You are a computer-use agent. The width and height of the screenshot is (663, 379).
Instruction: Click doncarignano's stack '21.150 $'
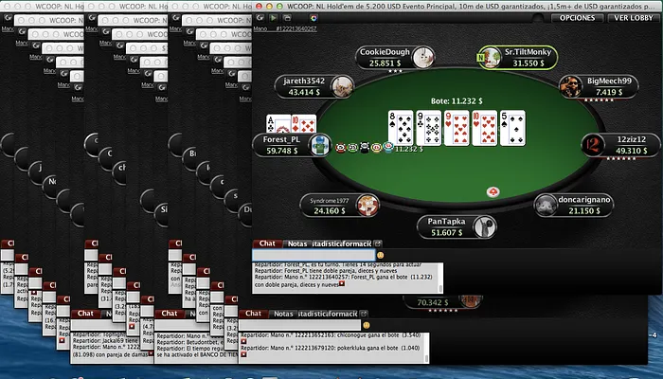(x=584, y=210)
